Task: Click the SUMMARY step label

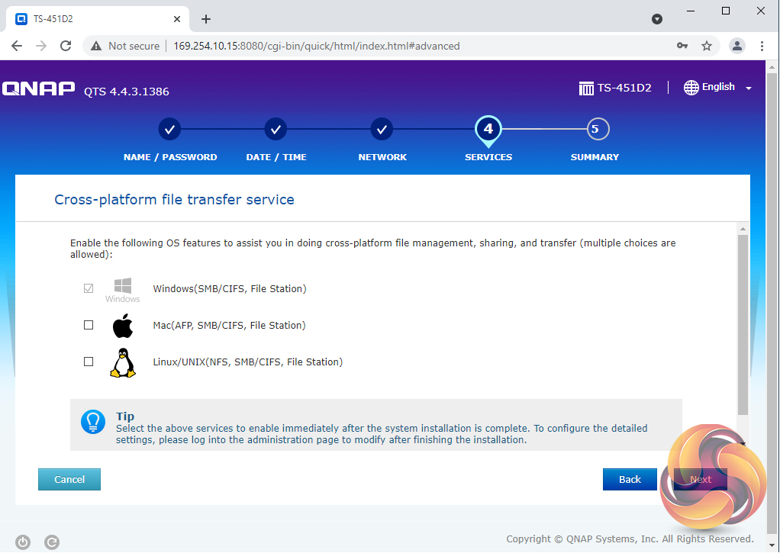Action: point(595,157)
